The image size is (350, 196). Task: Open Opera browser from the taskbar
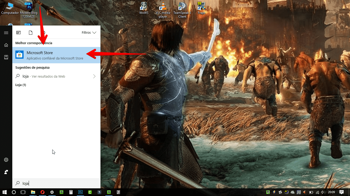43,192
